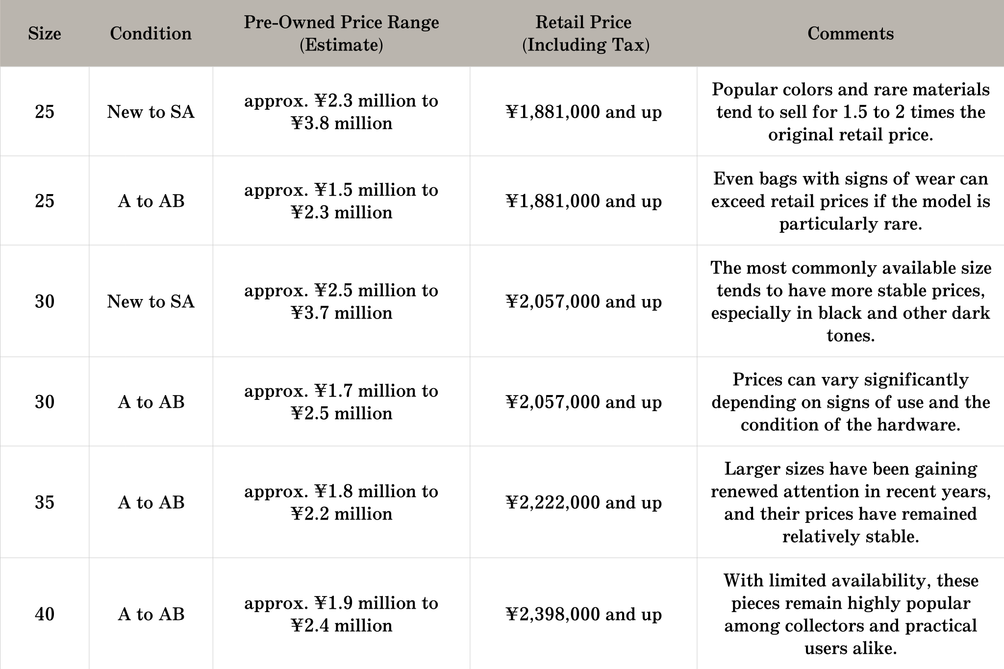
Task: Click the Retail Price column header
Action: coord(583,33)
